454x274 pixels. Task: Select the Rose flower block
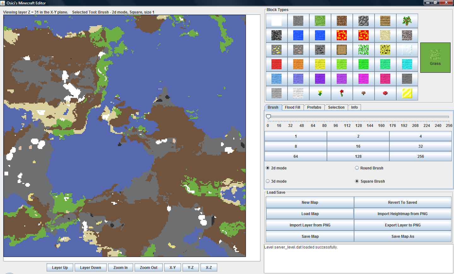point(342,93)
